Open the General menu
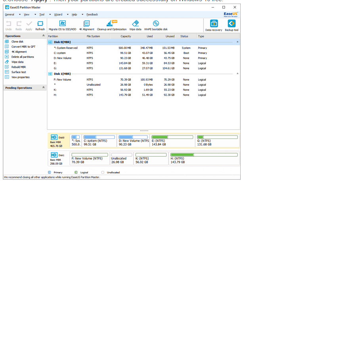The height and width of the screenshot is (337, 337). click(10, 15)
